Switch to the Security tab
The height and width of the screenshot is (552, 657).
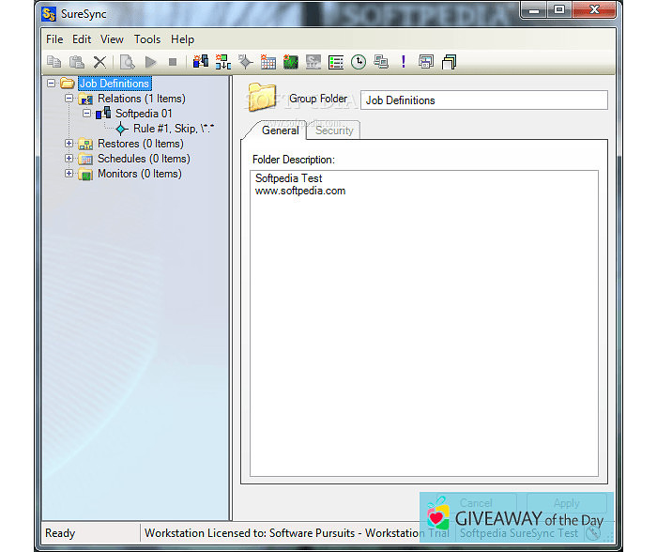pos(334,130)
